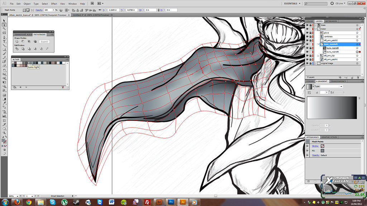The width and height of the screenshot is (367, 206).
Task: Select the Magic Wand tool
Action: 4,29
